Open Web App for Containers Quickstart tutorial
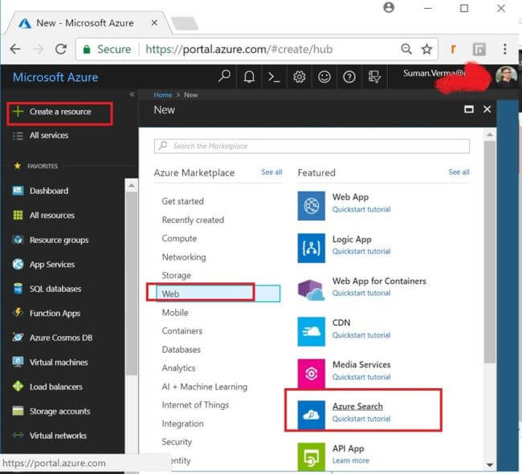522x474 pixels. [x=361, y=294]
